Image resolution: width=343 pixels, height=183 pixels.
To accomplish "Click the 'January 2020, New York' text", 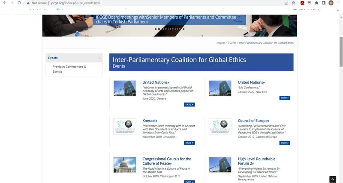I will pos(253,92).
